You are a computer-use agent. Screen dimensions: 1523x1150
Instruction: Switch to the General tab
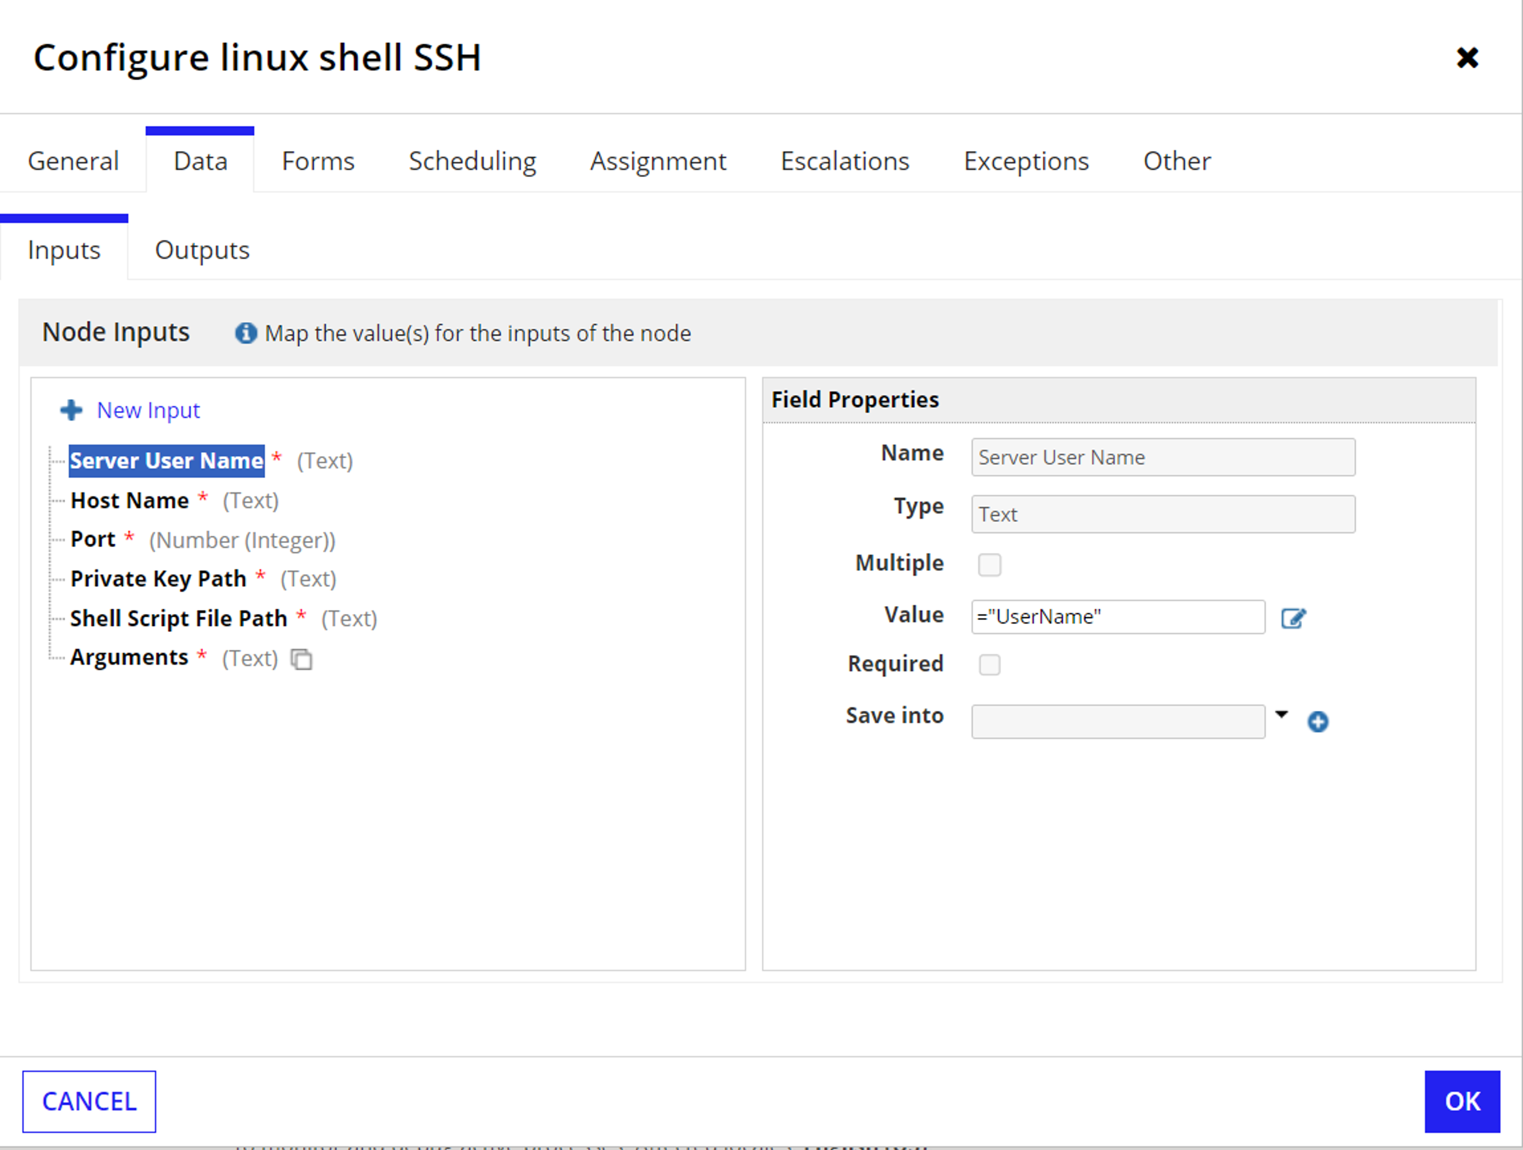[x=73, y=161]
